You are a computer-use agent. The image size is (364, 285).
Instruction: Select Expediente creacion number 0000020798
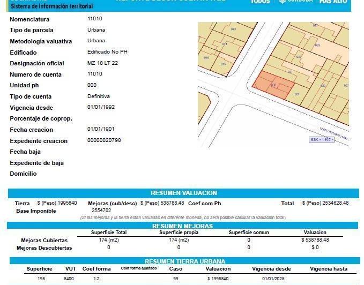(x=104, y=140)
